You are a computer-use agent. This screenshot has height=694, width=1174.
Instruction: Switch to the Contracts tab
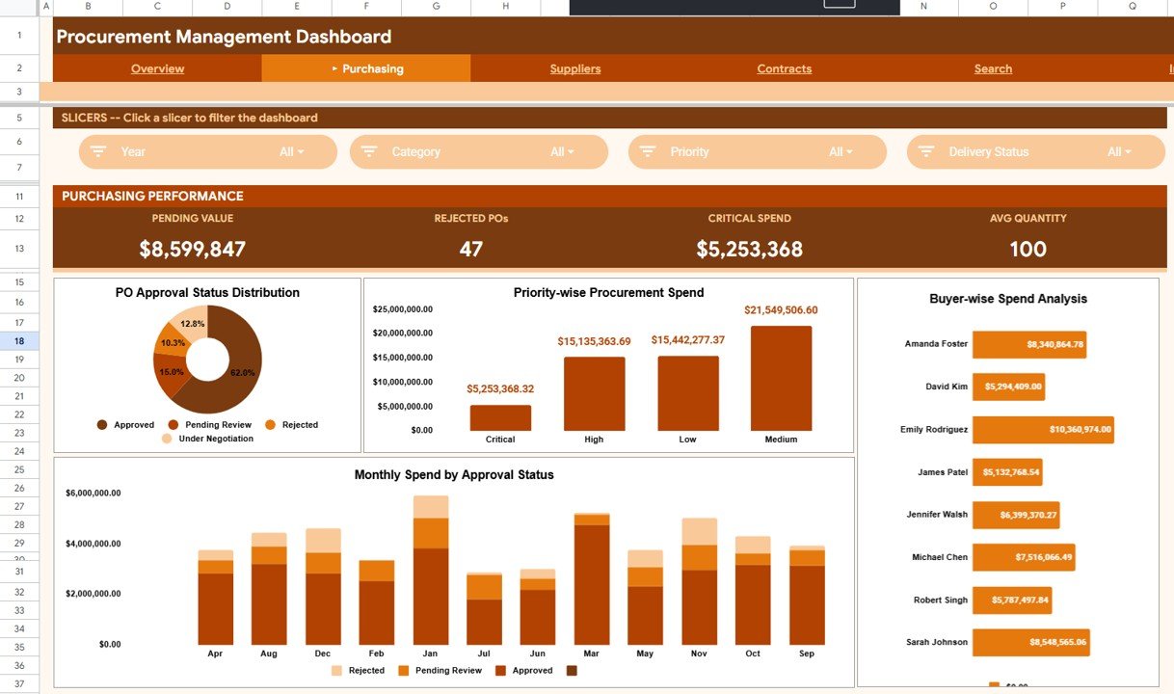(784, 68)
